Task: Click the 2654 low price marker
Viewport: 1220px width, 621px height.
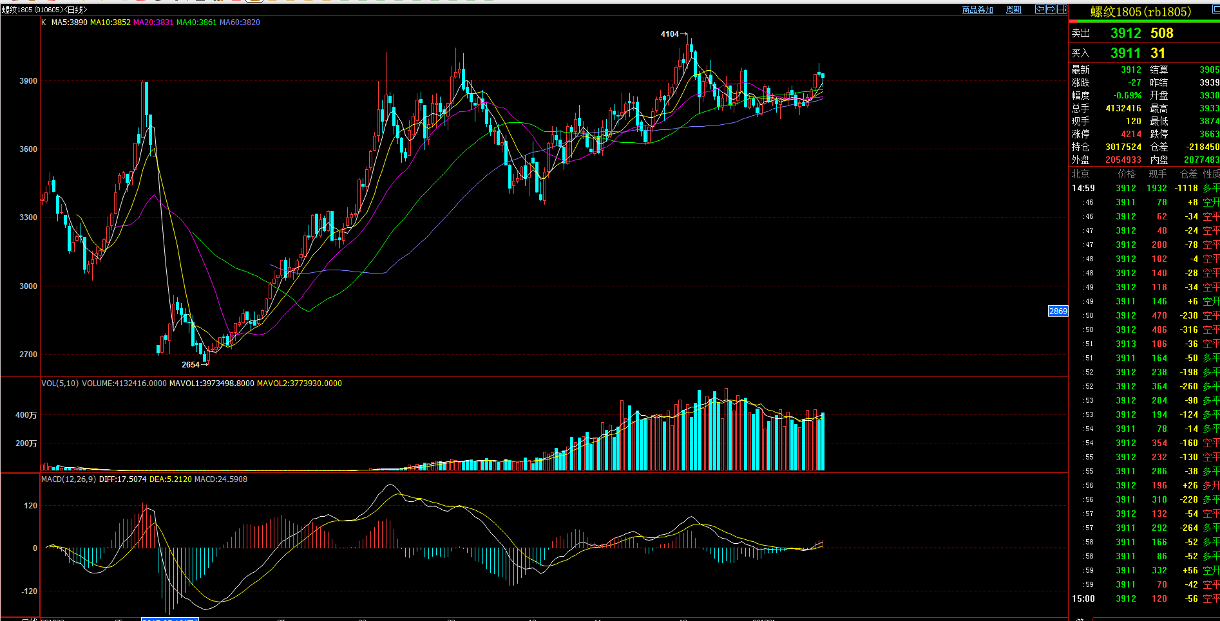Action: point(191,365)
